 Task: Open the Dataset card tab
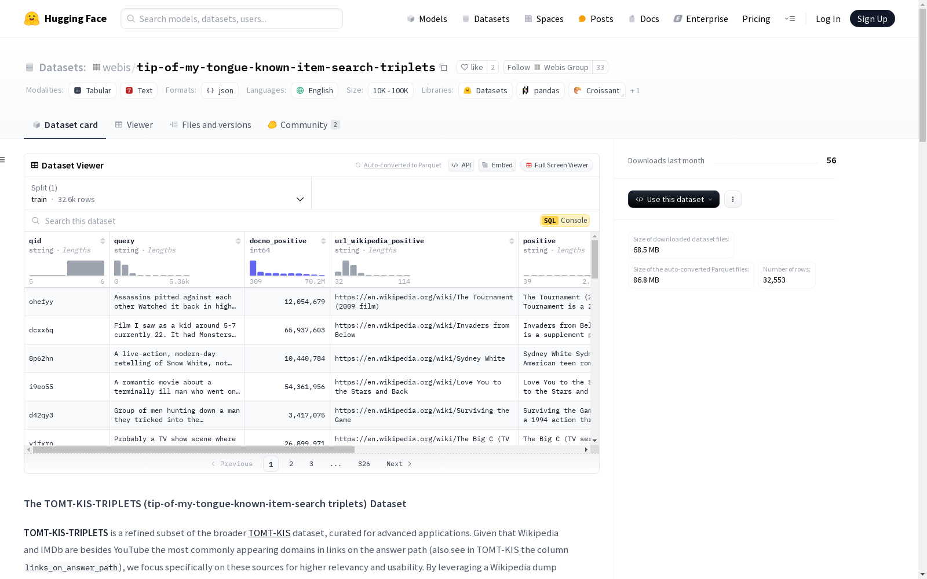click(65, 125)
